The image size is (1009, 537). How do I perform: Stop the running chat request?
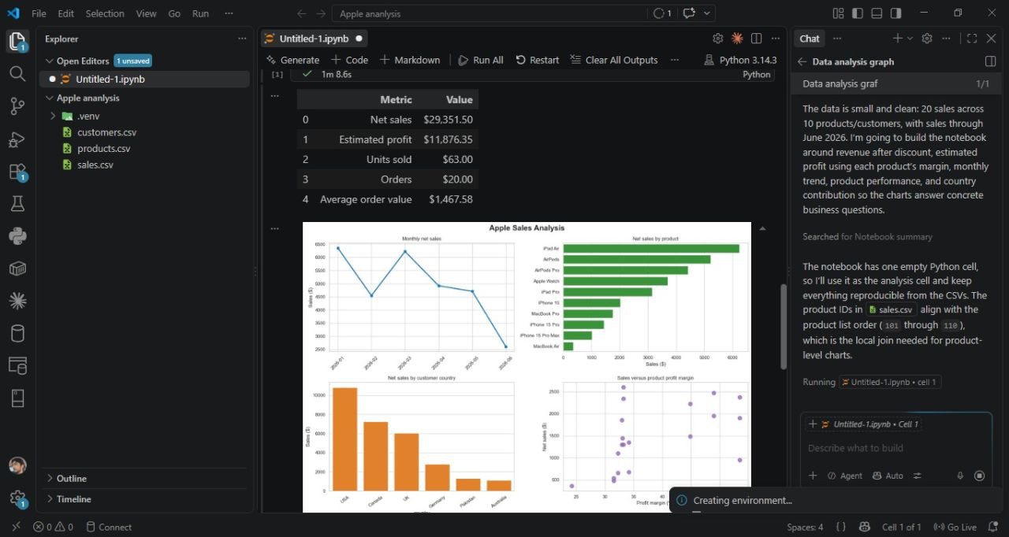(x=979, y=476)
